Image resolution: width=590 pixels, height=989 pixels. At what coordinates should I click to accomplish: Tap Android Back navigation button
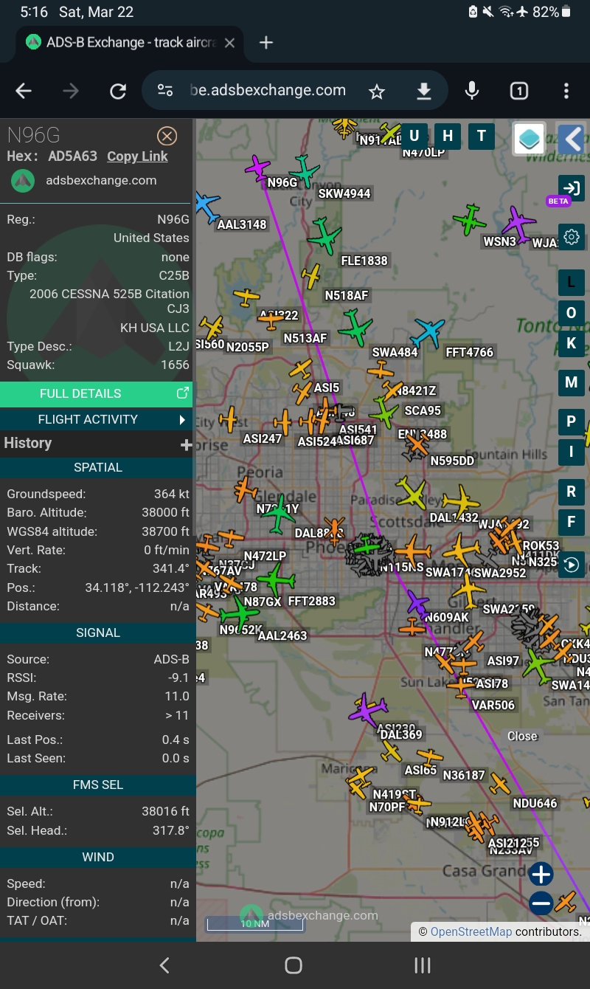164,965
